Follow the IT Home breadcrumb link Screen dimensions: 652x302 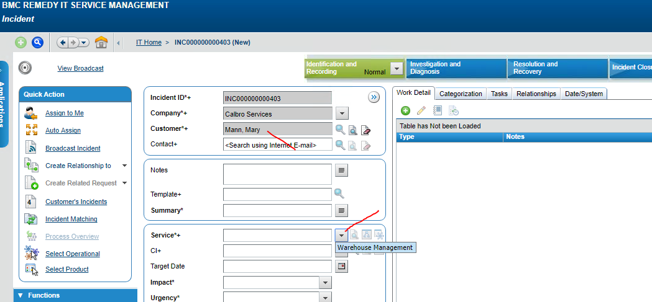point(149,42)
